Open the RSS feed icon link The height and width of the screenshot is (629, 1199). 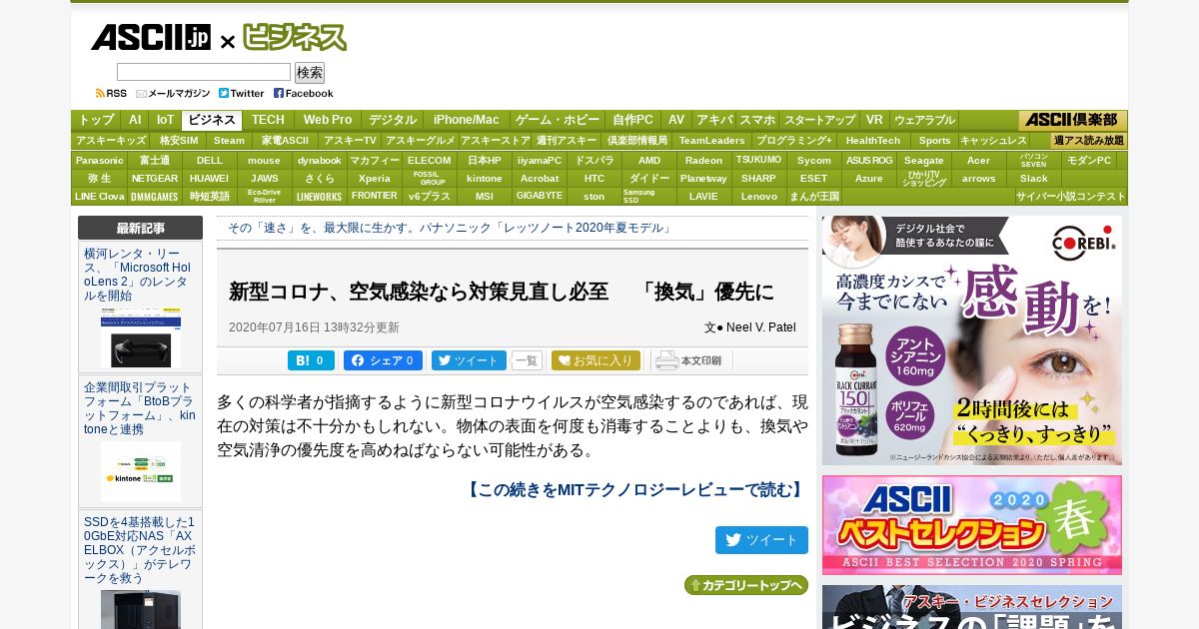tap(111, 93)
